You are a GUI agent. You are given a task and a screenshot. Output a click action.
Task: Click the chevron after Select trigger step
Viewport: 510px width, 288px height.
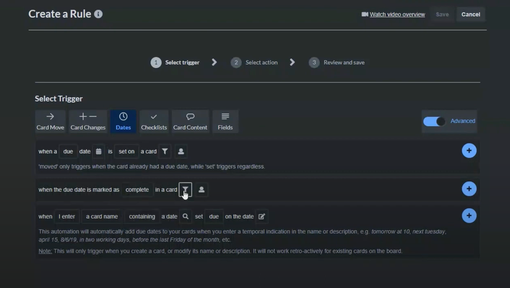point(214,62)
